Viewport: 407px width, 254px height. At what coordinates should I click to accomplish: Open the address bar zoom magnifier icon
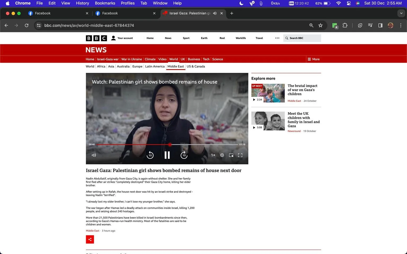pyautogui.click(x=311, y=25)
